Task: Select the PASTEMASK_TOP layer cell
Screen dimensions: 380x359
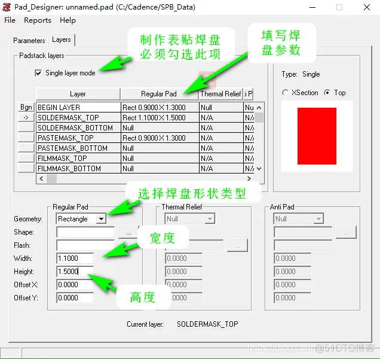Action: coord(78,138)
